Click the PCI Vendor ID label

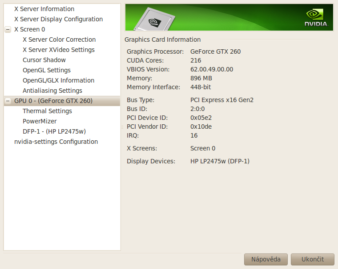click(147, 127)
